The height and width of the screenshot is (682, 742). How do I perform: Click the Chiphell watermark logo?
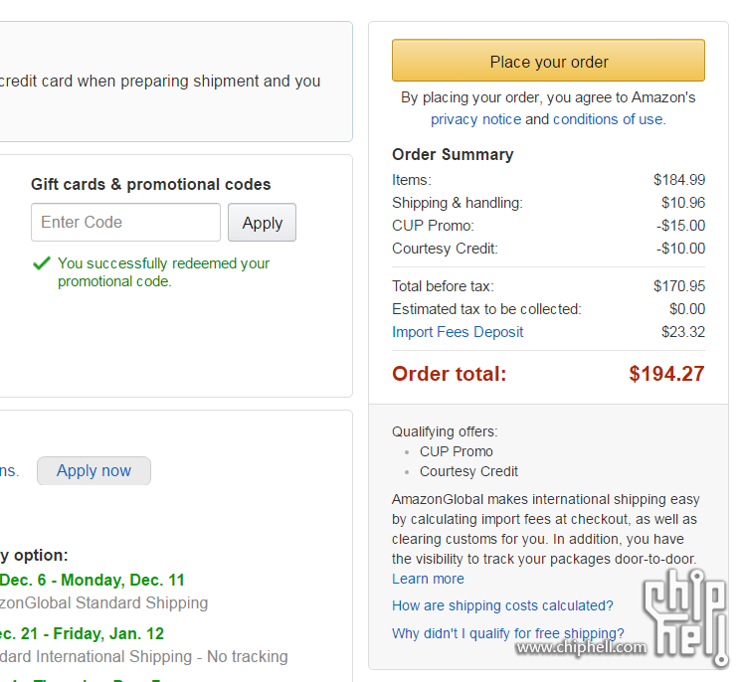684,614
